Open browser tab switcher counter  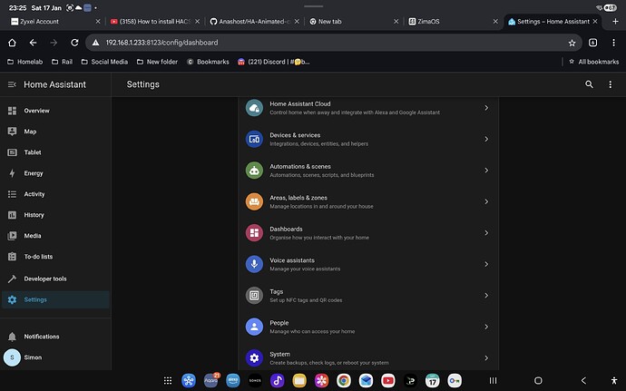click(592, 43)
